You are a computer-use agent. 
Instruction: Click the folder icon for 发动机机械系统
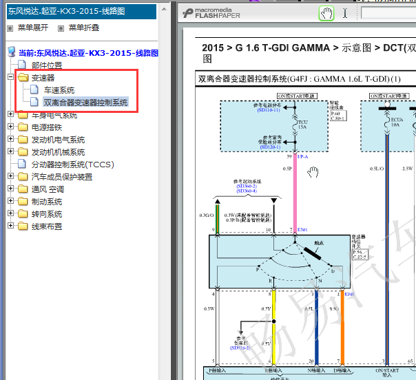click(x=23, y=152)
